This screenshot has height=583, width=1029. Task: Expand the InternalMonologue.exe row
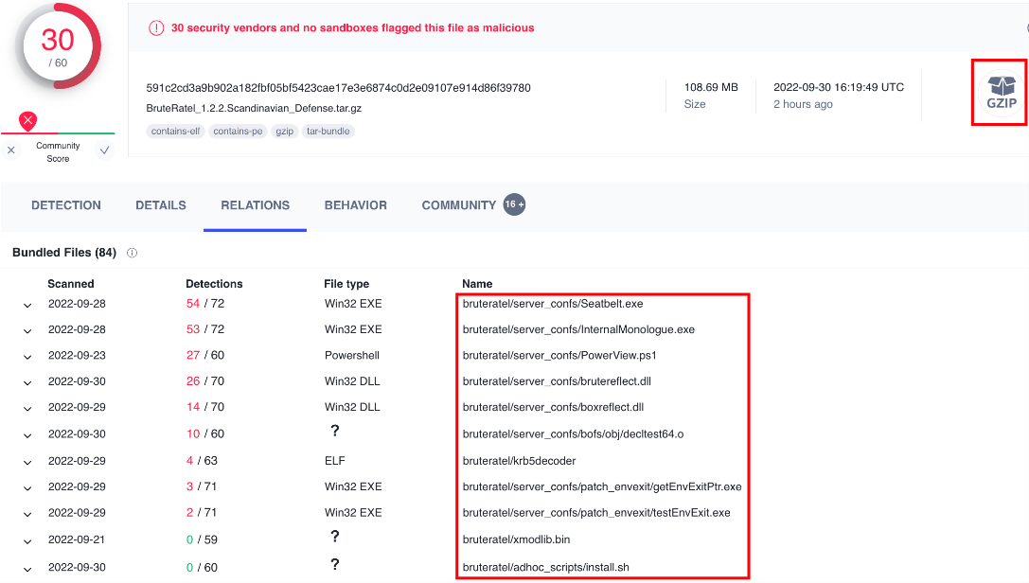(27, 330)
